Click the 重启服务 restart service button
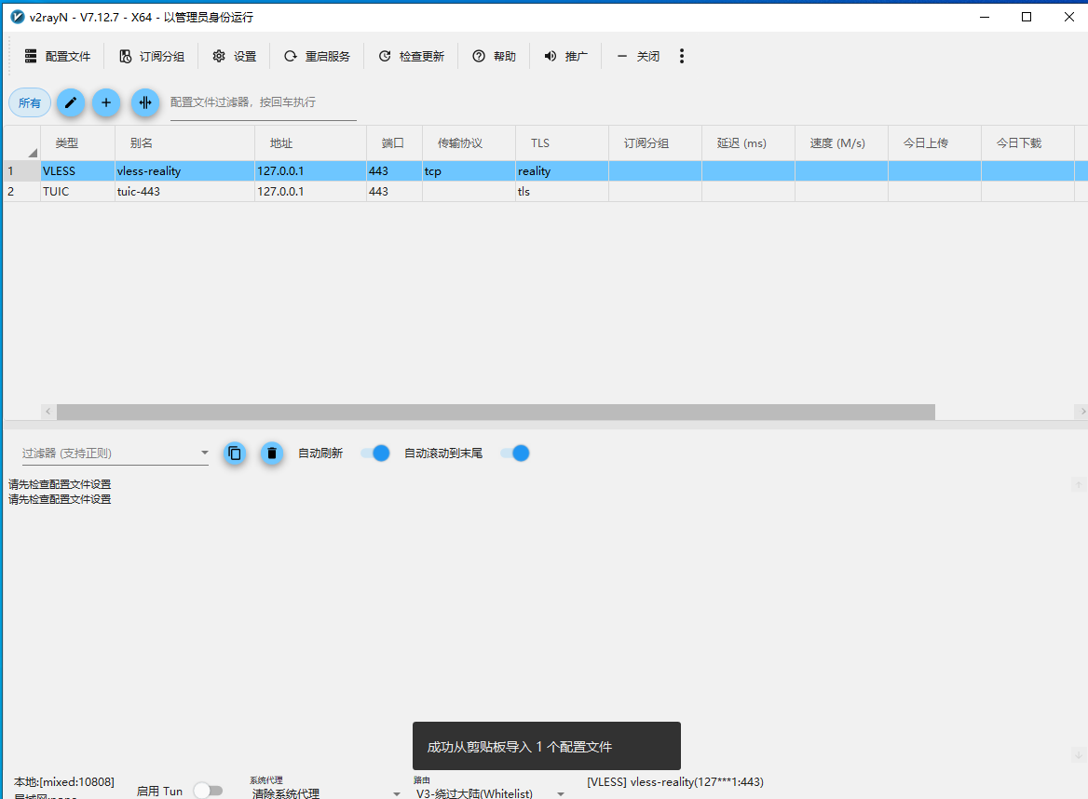The height and width of the screenshot is (799, 1088). tap(318, 57)
